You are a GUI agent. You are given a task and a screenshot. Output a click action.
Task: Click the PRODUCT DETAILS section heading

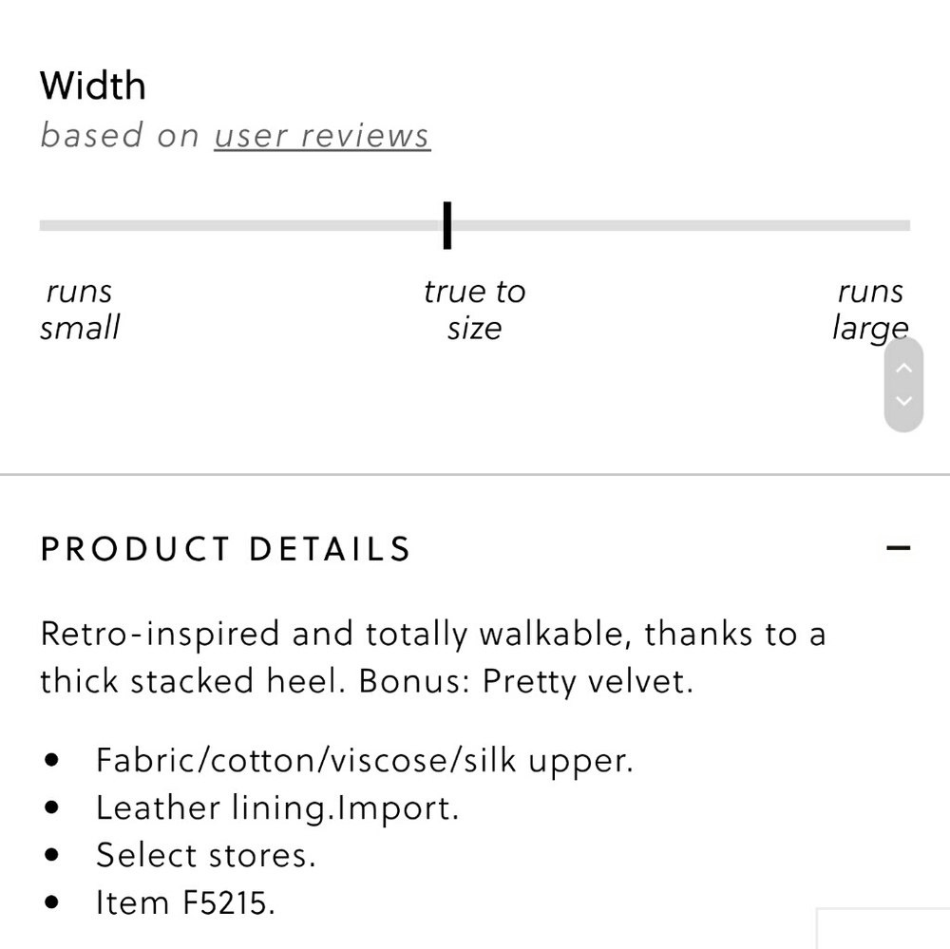[225, 549]
